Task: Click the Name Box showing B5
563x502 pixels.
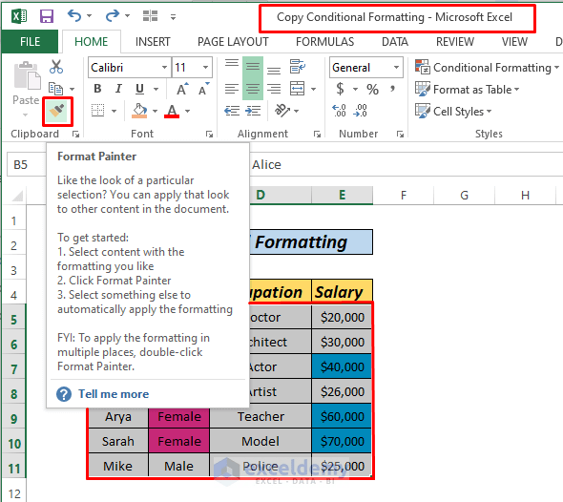Action: 27,165
